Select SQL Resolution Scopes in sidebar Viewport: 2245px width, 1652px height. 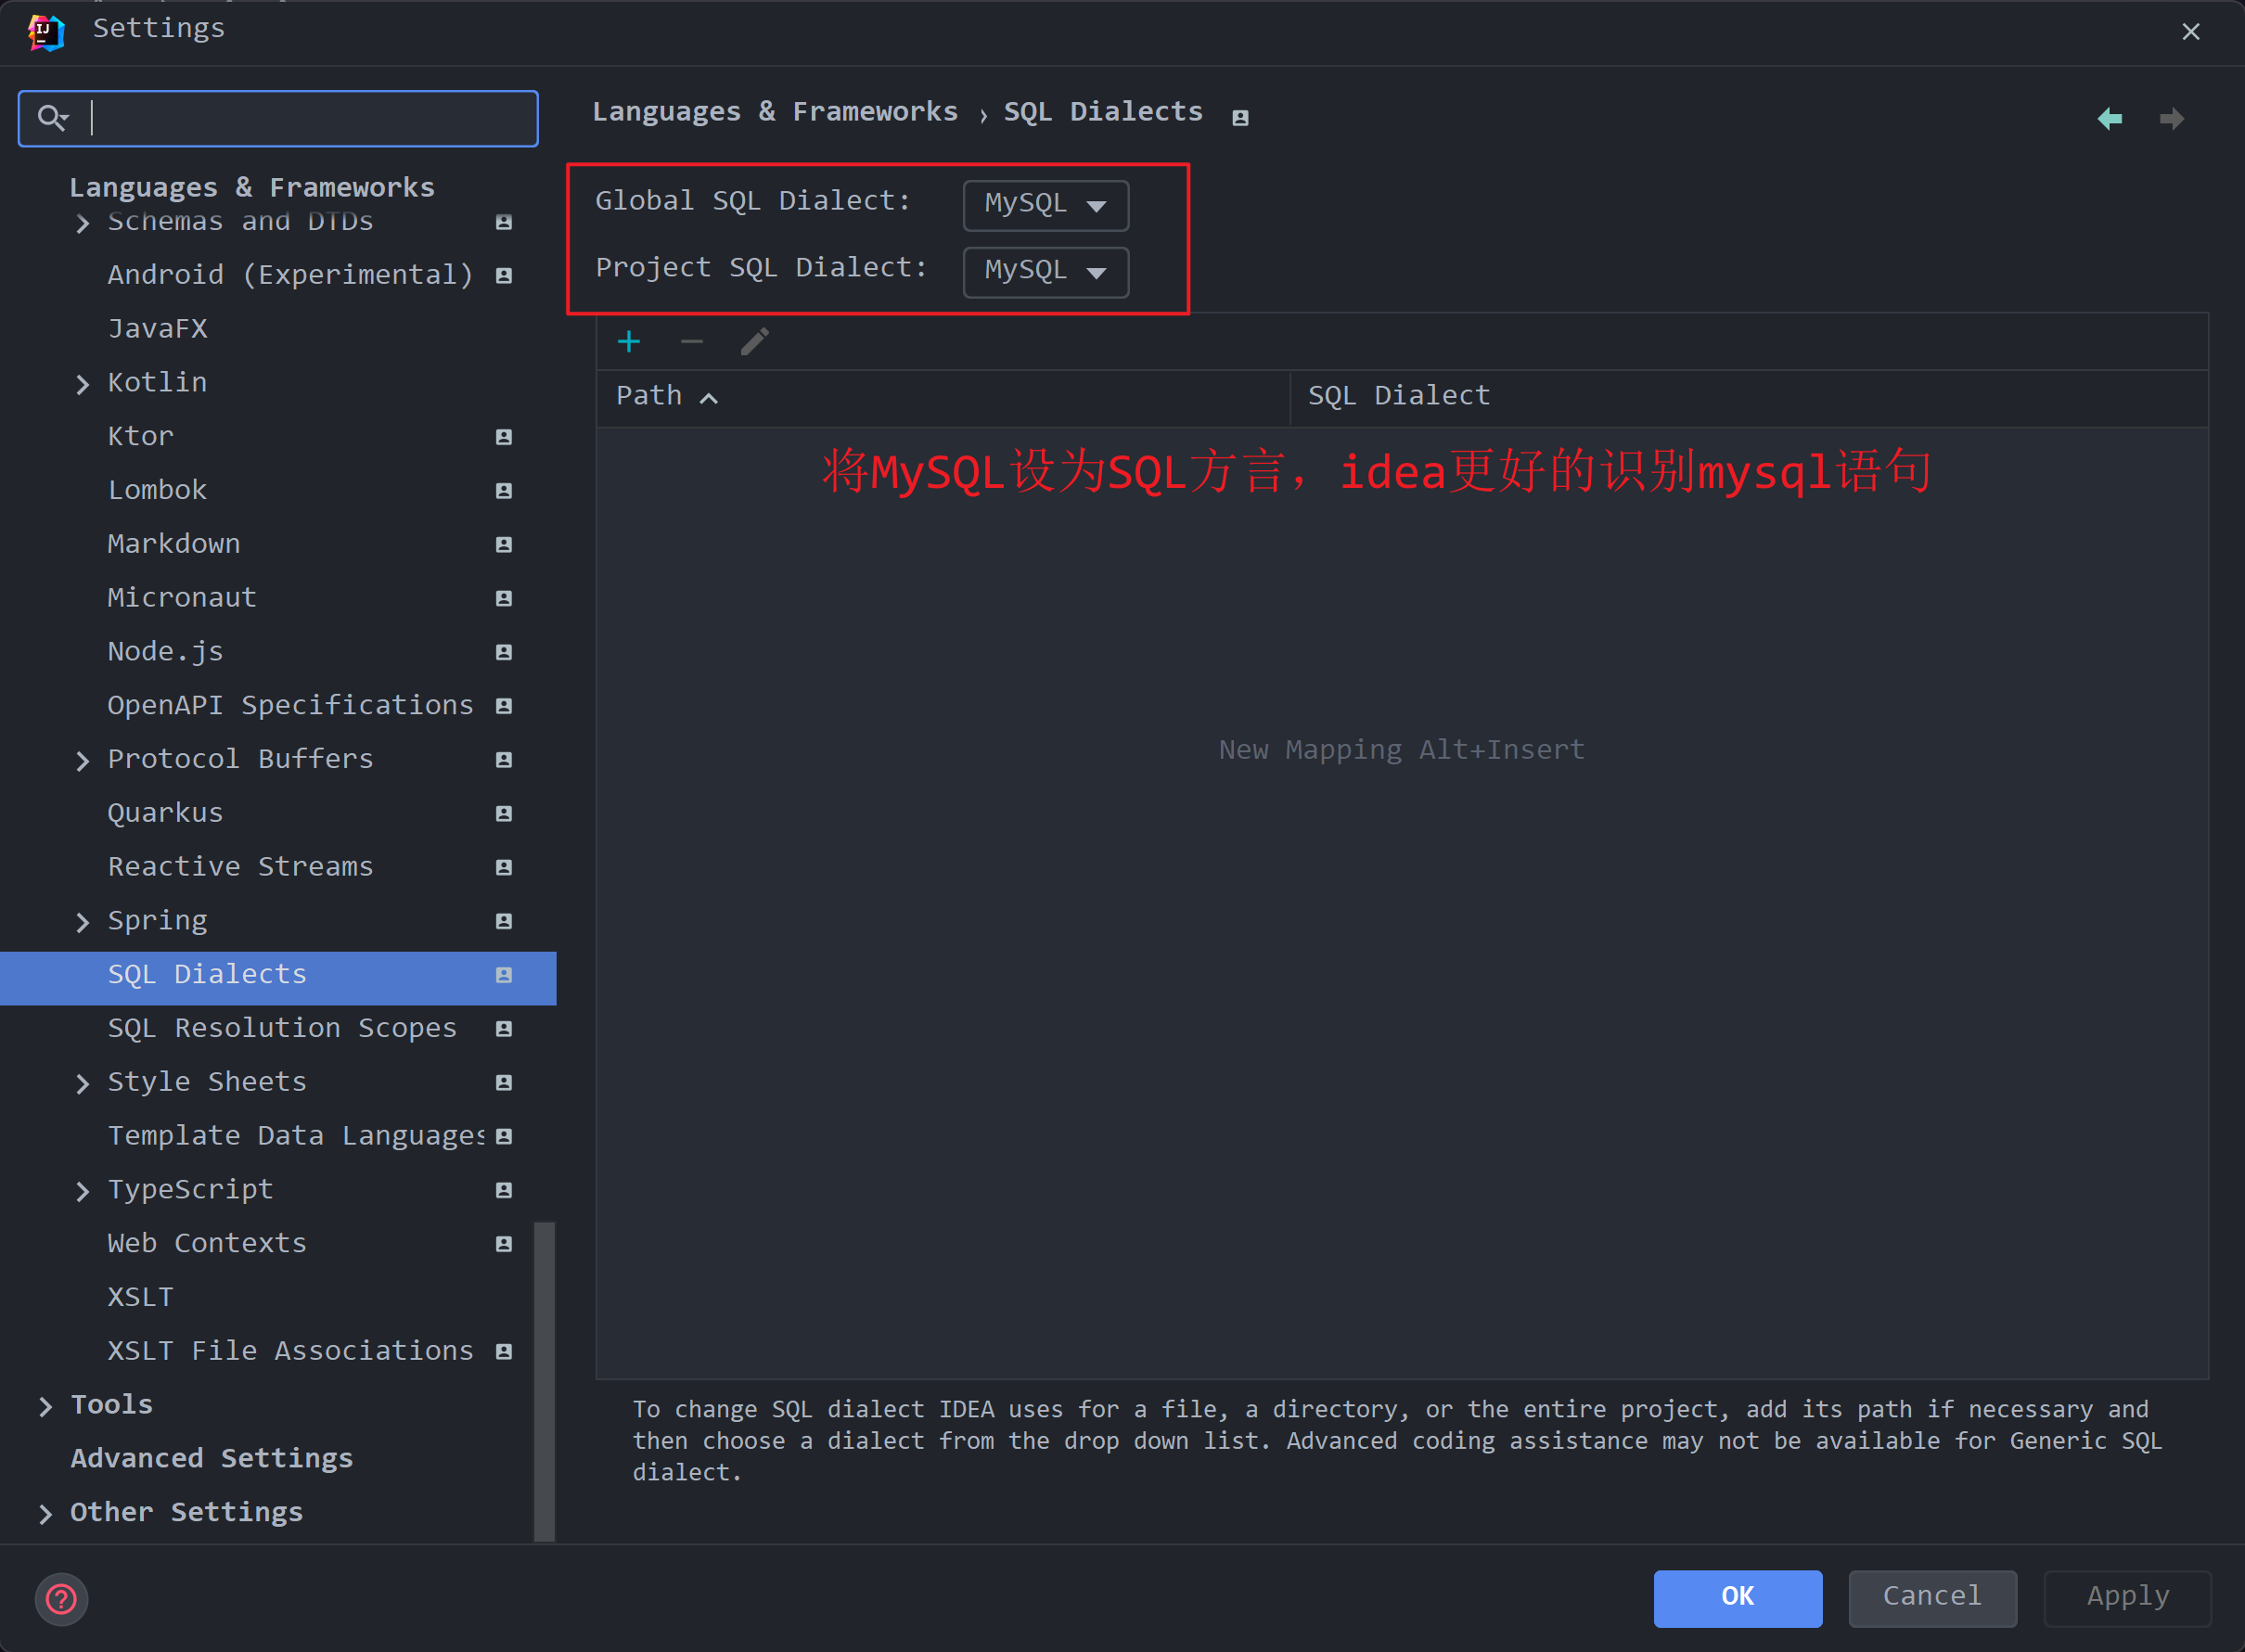pos(281,1028)
